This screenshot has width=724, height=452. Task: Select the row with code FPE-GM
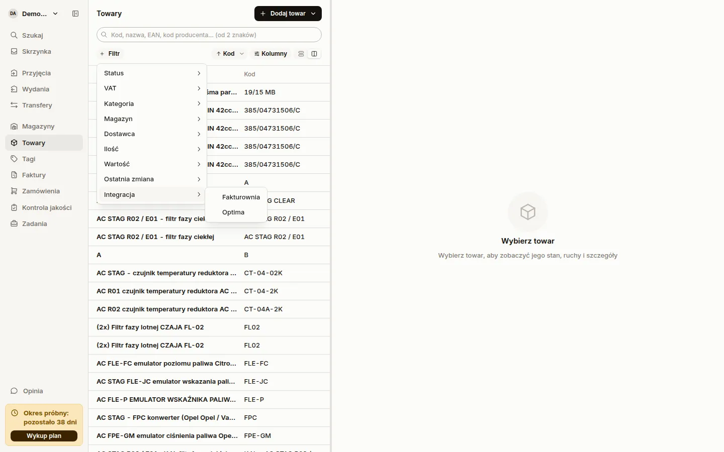click(209, 436)
